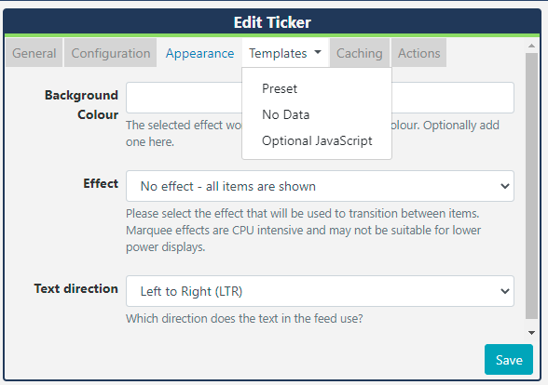This screenshot has height=385, width=548.
Task: Select the Appearance tab
Action: (x=199, y=53)
